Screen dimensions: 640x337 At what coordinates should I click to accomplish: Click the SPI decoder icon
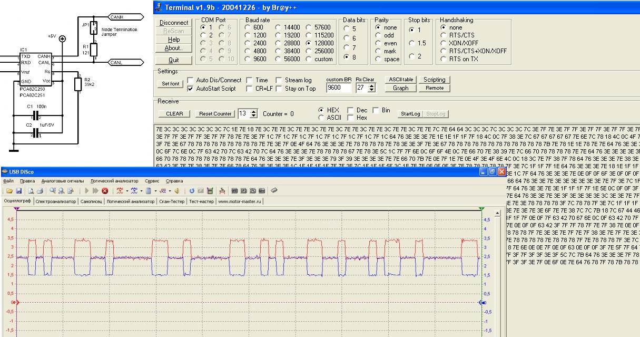(243, 190)
